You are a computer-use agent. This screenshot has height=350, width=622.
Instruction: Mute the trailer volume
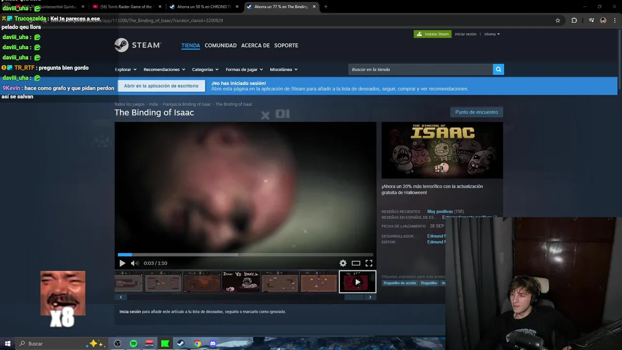coord(135,263)
